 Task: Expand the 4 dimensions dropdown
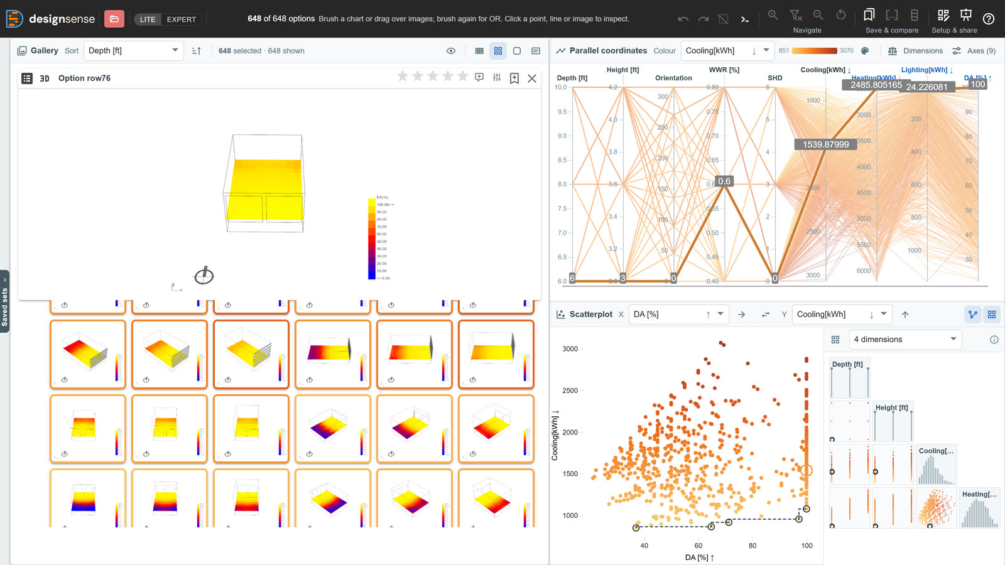905,340
